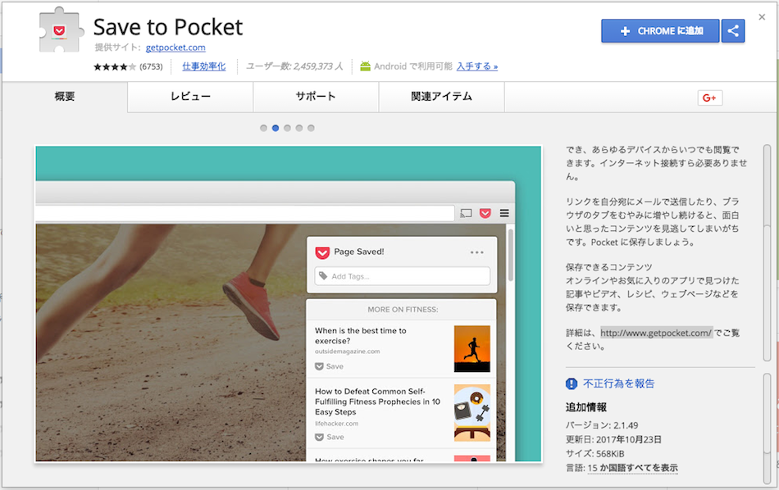Image resolution: width=779 pixels, height=490 pixels.
Task: Select the third carousel dot
Action: pyautogui.click(x=287, y=128)
